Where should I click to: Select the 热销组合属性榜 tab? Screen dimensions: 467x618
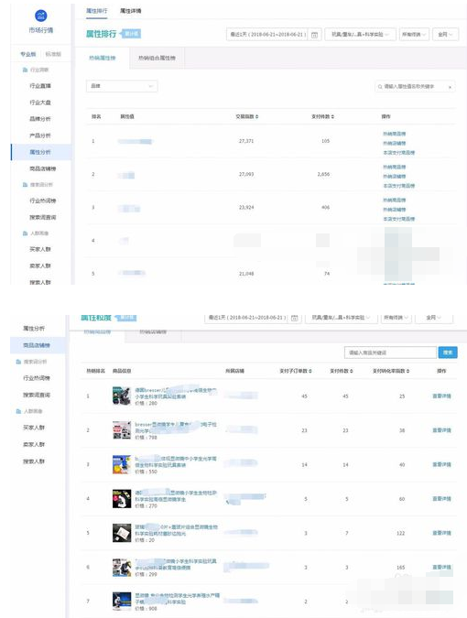click(x=157, y=58)
